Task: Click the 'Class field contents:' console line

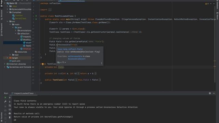Action: [25, 101]
